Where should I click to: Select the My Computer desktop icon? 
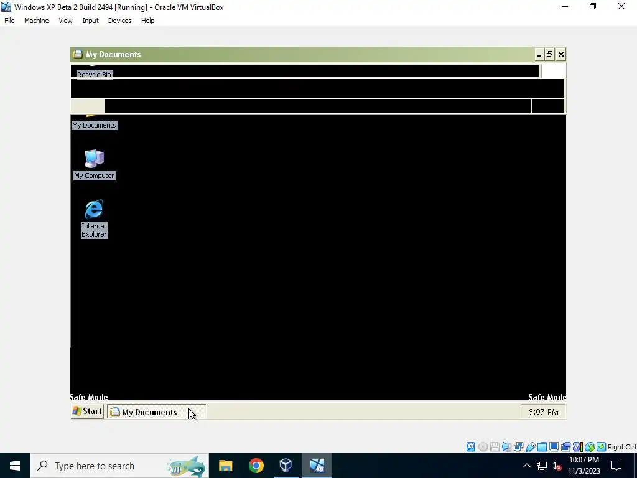95,164
